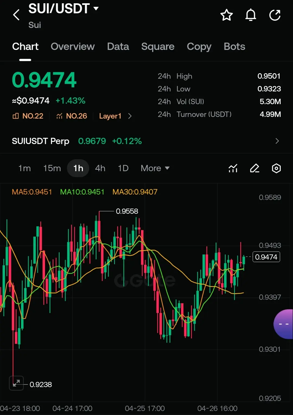This screenshot has width=293, height=415.
Task: Tap the 24h High value 0.9501
Action: (269, 76)
